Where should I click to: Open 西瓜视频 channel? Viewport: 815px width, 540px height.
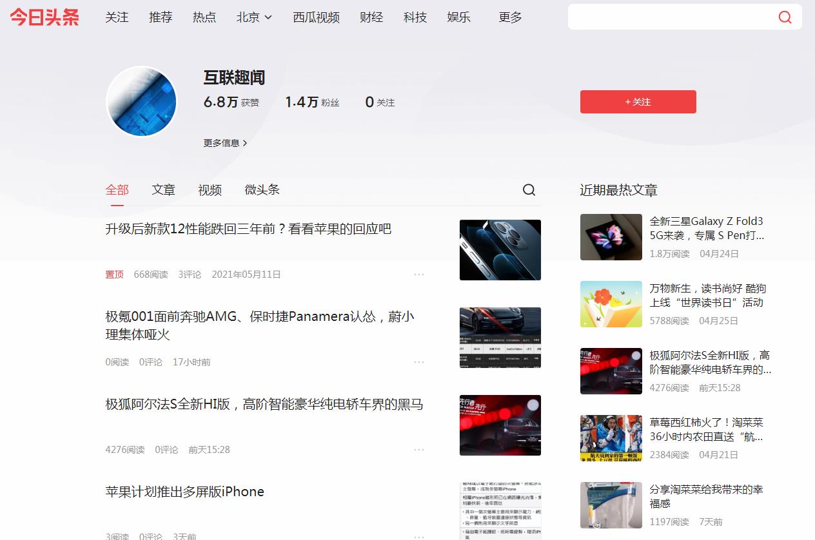point(316,17)
